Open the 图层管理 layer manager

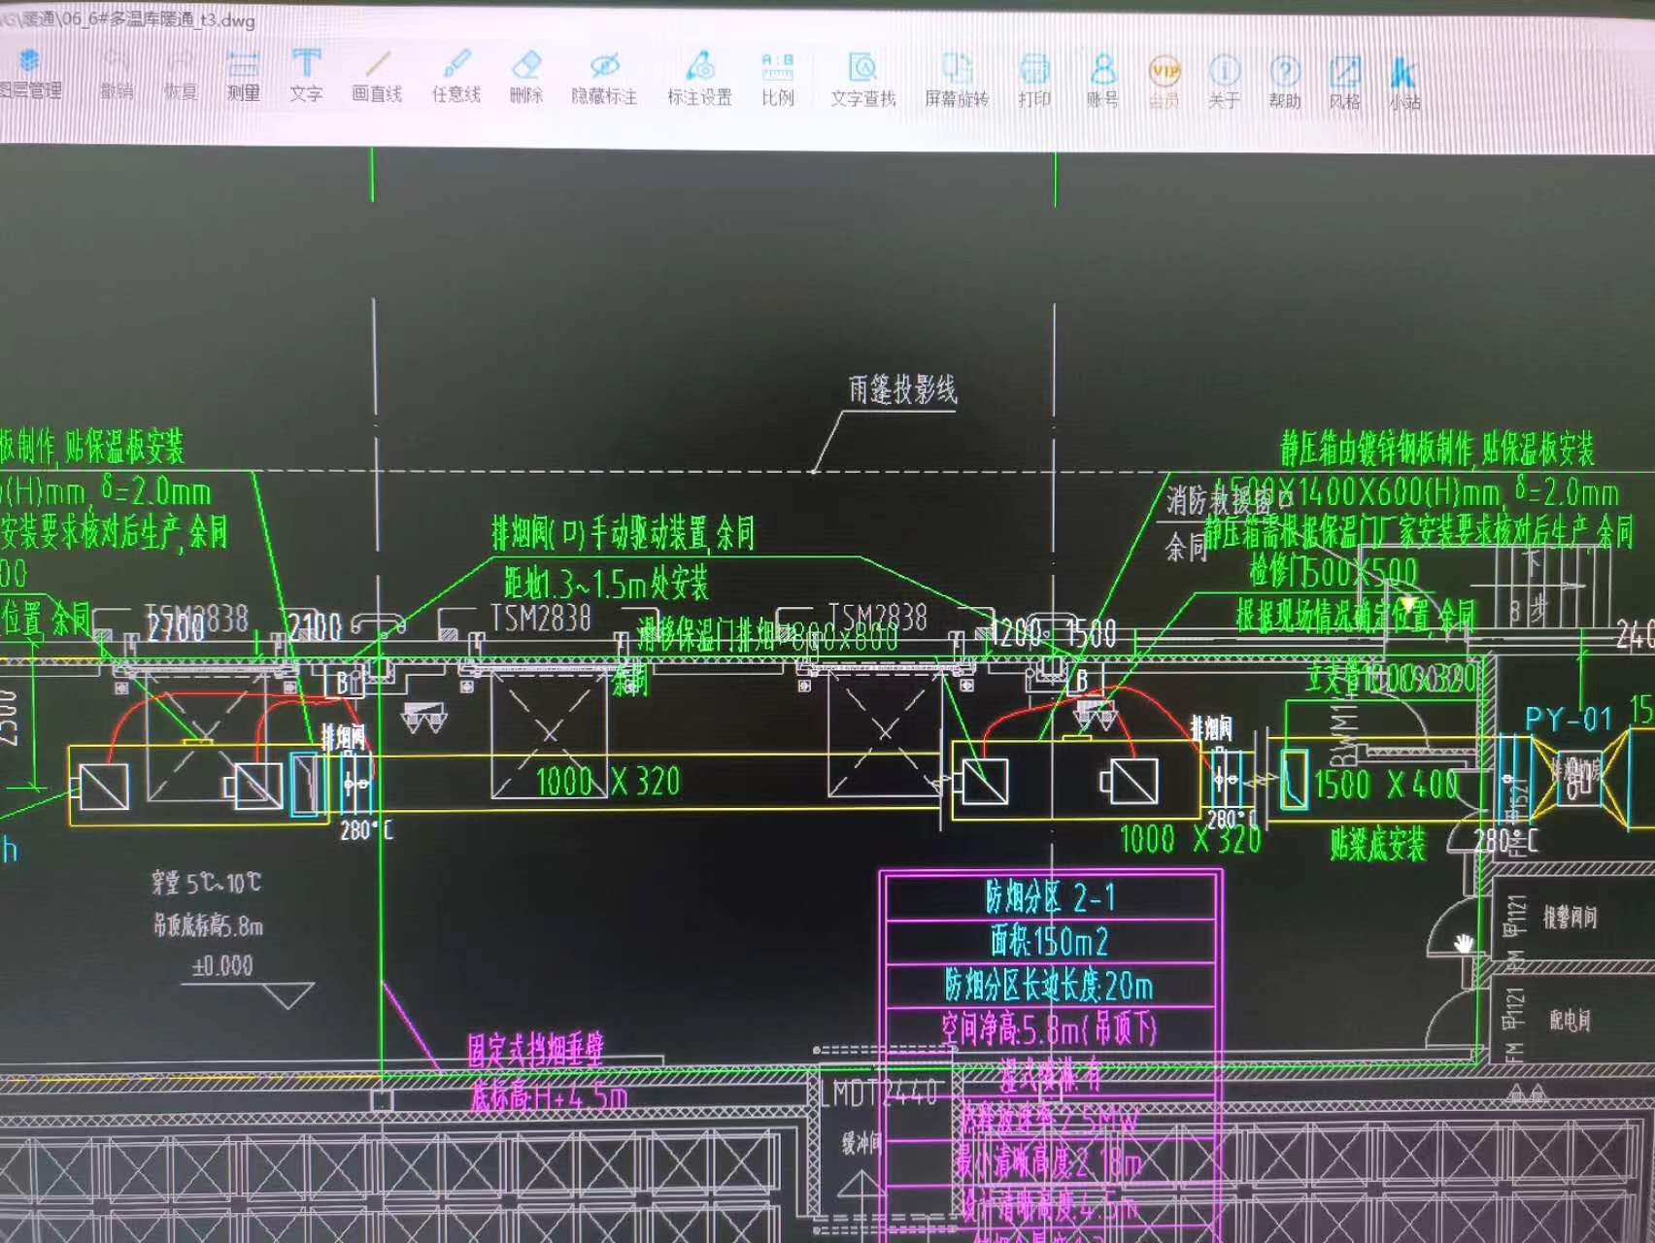click(x=29, y=74)
